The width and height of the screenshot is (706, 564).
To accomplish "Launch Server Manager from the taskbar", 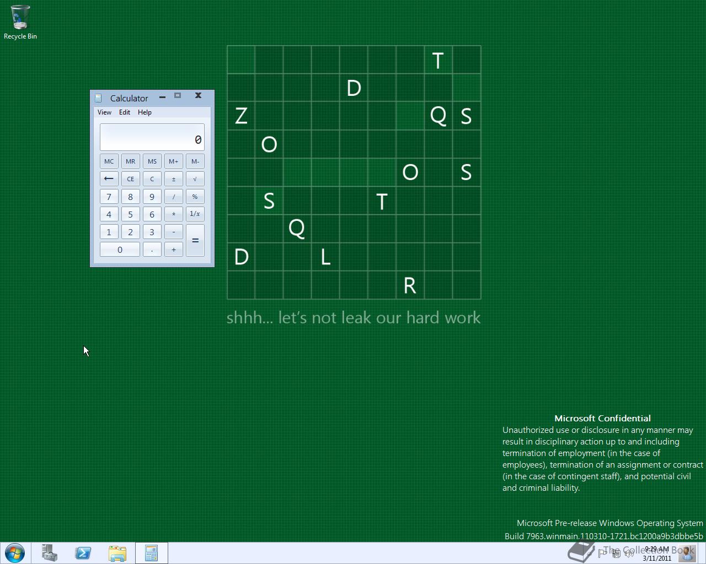I will 50,553.
